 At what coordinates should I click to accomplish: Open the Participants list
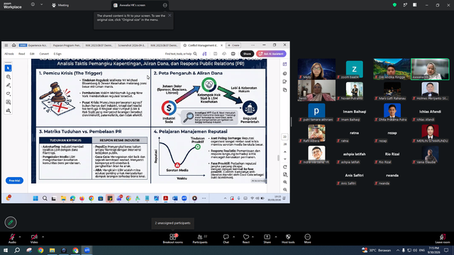coord(200,238)
